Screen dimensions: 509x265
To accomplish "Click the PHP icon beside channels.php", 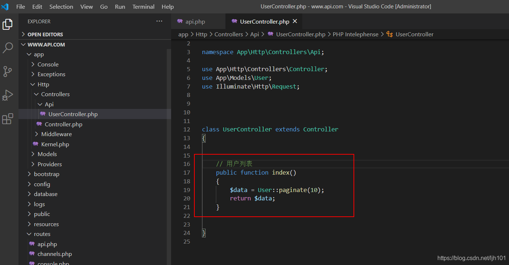I will pos(32,254).
